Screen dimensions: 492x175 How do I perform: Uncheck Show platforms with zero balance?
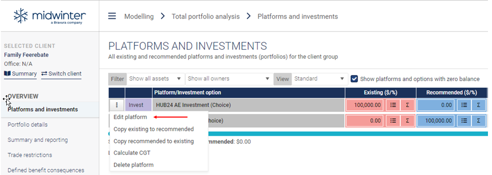354,79
